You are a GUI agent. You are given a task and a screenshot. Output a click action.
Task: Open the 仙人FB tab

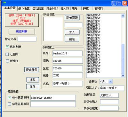click(65, 8)
